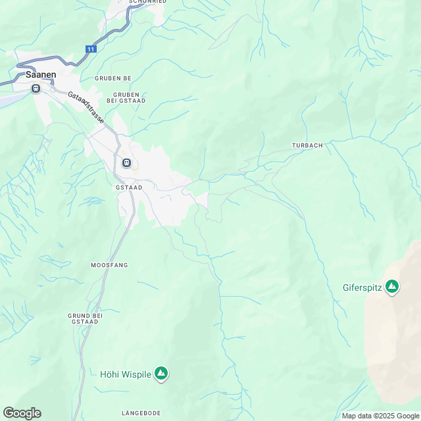Select the TURBACH place label
This screenshot has height=421, width=421.
pos(307,145)
